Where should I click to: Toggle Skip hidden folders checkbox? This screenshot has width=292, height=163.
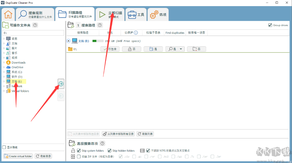110,150
